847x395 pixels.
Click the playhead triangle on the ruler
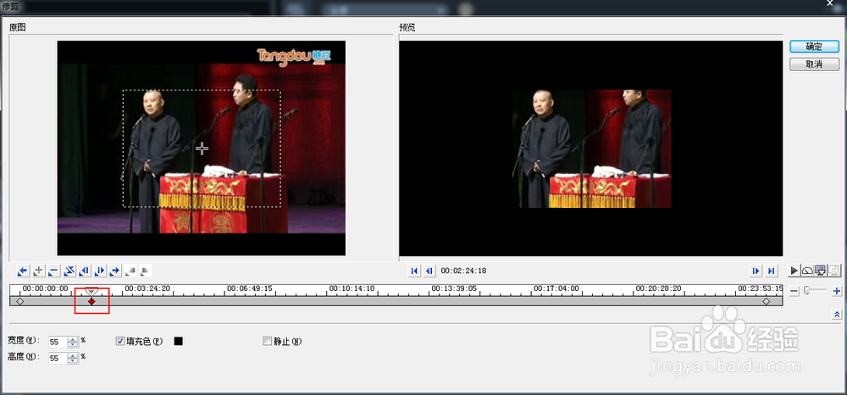91,292
